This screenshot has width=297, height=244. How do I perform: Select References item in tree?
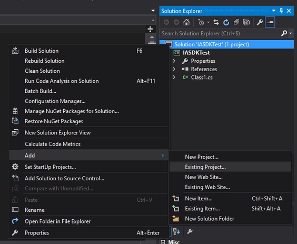(204, 69)
